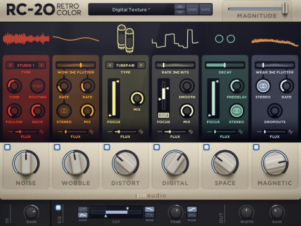Click the input Gain knob
Image resolution: width=301 pixels, height=226 pixels.
[x=31, y=212]
